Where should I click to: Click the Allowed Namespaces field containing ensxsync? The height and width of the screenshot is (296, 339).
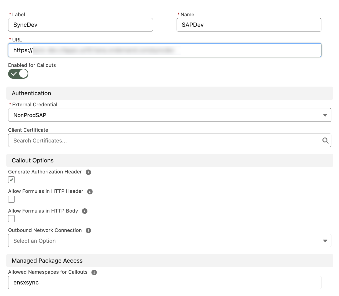165,283
